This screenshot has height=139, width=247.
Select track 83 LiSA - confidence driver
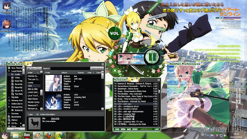(x=135, y=107)
